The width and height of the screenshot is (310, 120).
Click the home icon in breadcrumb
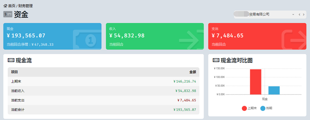5,6
